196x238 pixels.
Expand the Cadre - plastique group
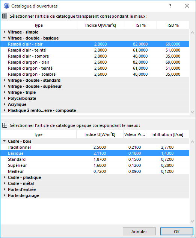[5, 177]
